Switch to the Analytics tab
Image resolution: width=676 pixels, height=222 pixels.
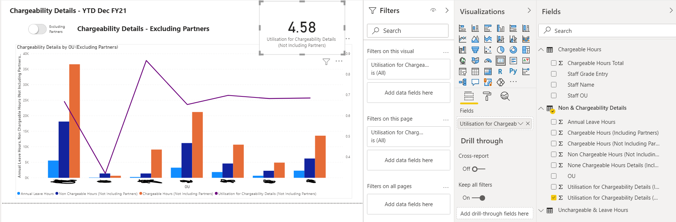click(505, 96)
